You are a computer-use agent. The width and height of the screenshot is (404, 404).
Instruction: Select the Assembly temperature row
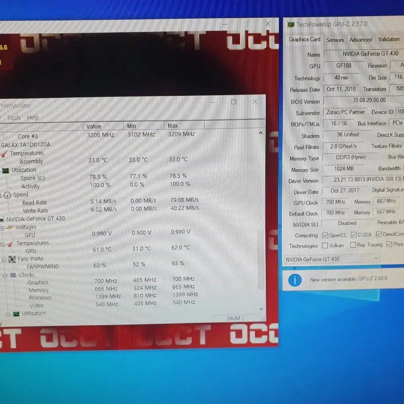(x=31, y=162)
